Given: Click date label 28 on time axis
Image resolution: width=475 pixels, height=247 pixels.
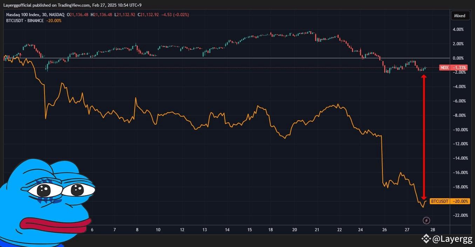Looking at the screenshot, I should [x=433, y=230].
